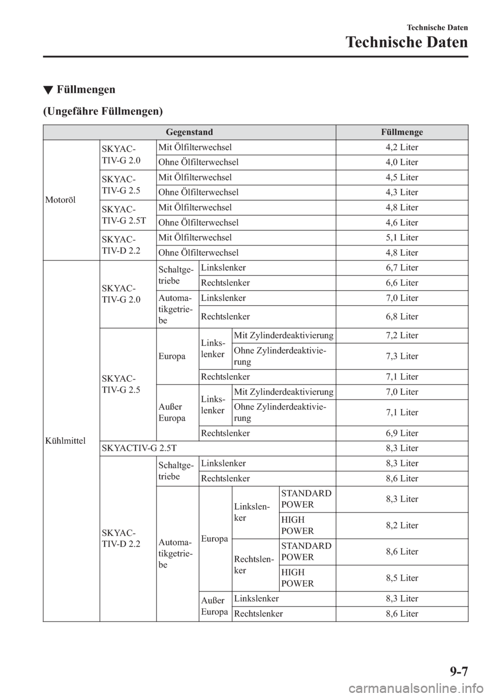Click the '6,8 Liter' value
The height and width of the screenshot is (697, 492).
point(402,317)
